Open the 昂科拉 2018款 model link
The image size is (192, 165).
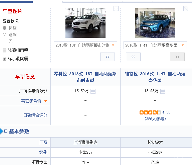tap(85, 77)
